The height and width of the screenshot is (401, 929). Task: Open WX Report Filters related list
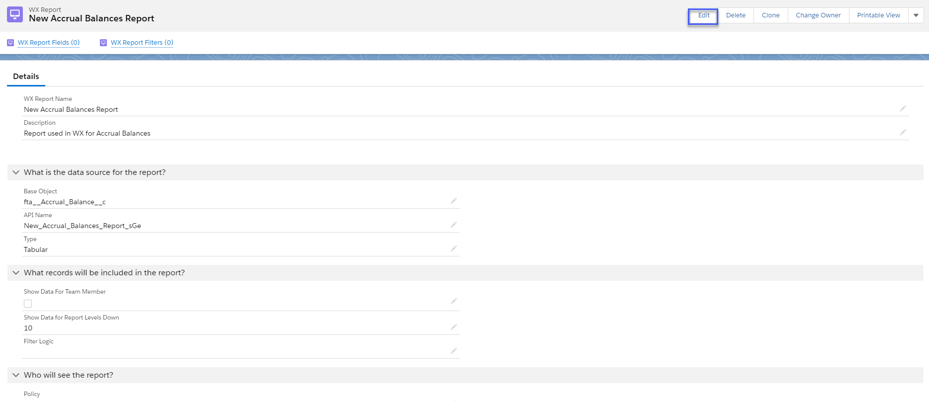pos(142,43)
